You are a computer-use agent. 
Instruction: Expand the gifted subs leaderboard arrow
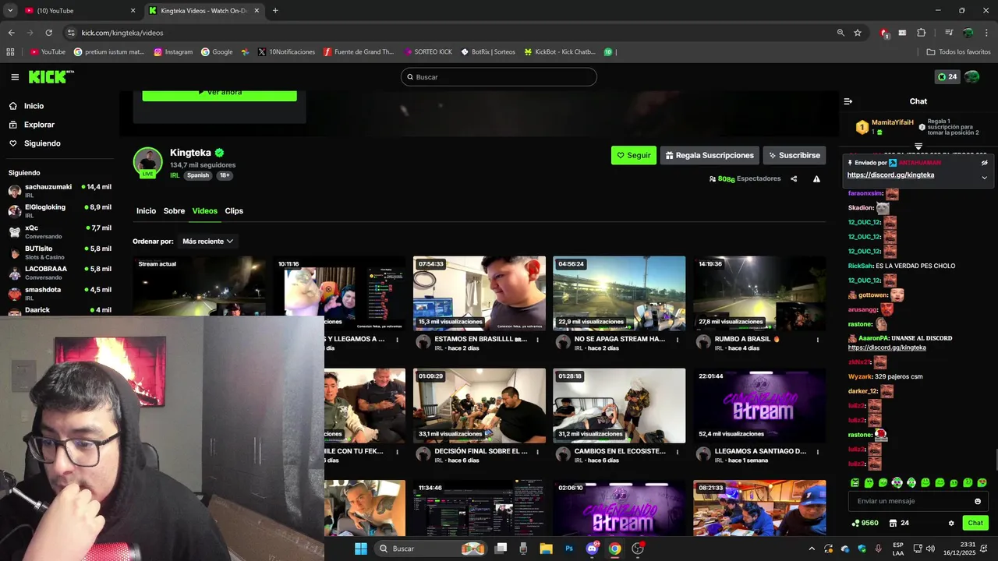(x=918, y=146)
